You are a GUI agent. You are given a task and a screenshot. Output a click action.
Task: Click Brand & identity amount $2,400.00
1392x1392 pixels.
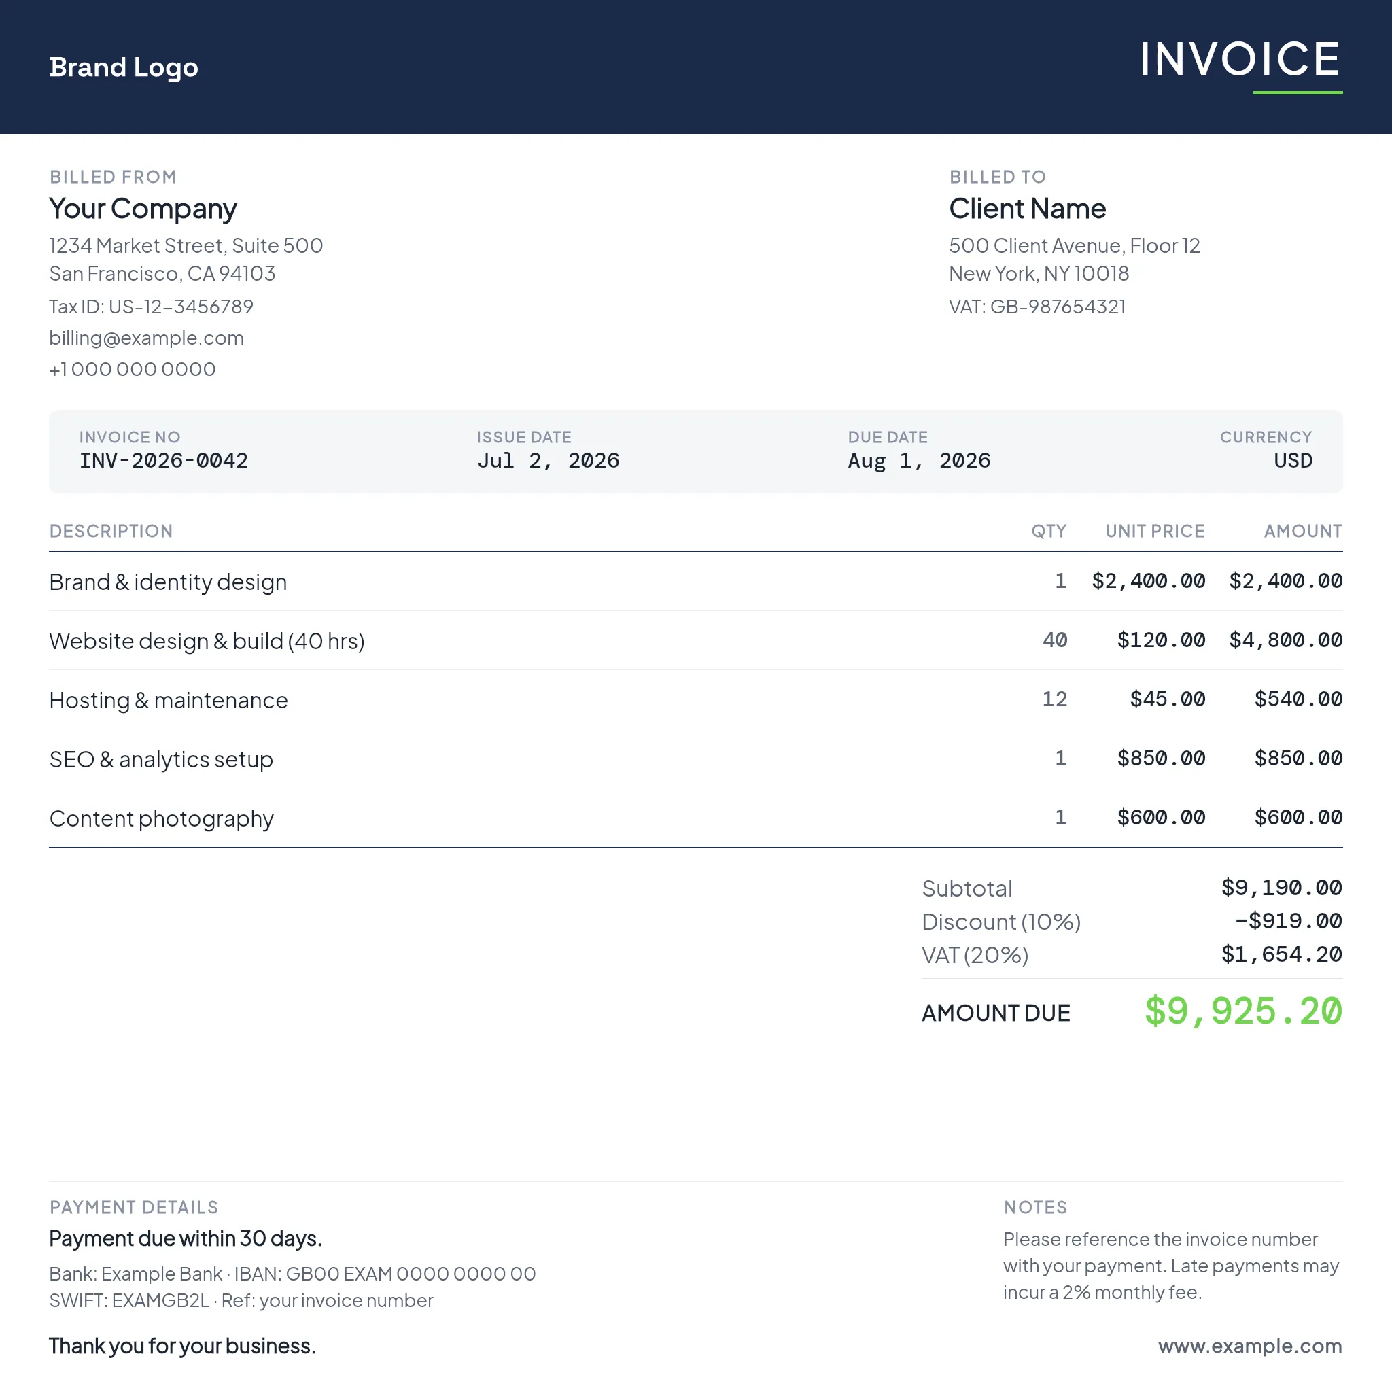coord(1285,580)
